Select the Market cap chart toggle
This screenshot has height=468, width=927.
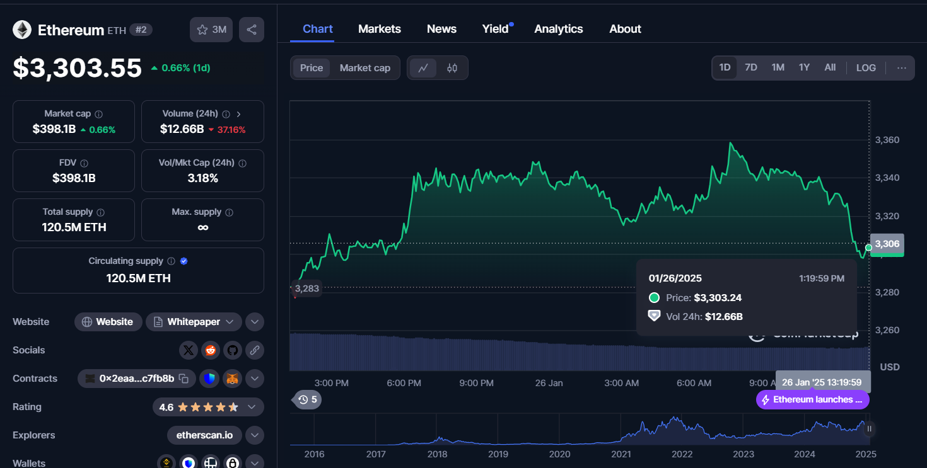pos(365,68)
